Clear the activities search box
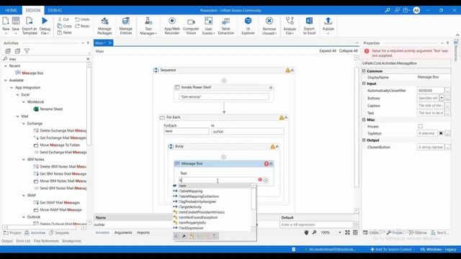The image size is (461, 259). click(88, 59)
